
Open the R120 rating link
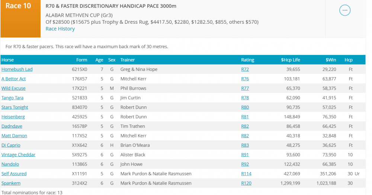246,183
